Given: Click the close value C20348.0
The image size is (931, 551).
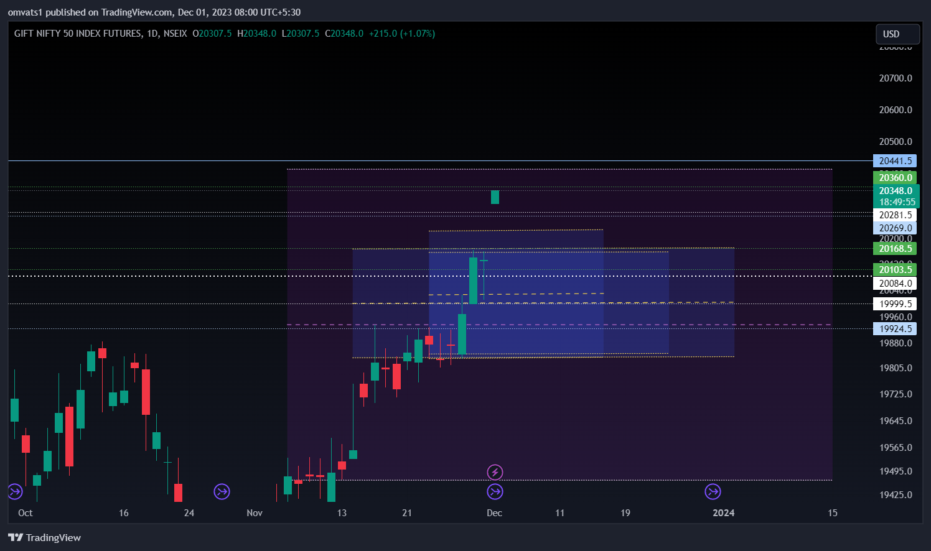Looking at the screenshot, I should (x=344, y=34).
